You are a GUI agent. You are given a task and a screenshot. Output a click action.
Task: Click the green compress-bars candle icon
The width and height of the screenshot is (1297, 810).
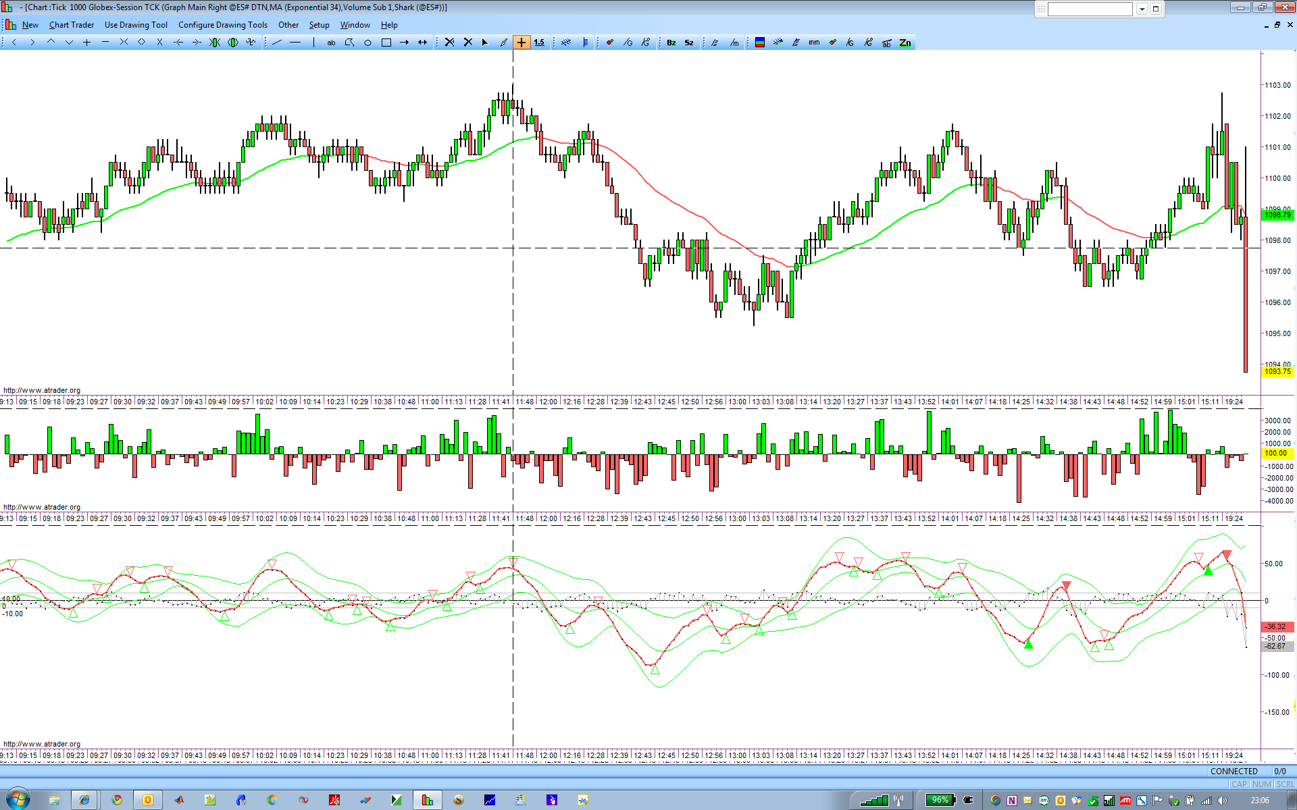point(215,43)
